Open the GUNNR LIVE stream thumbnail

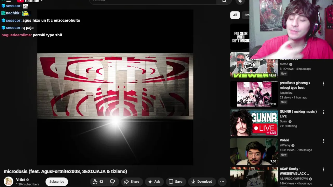[x=254, y=123]
